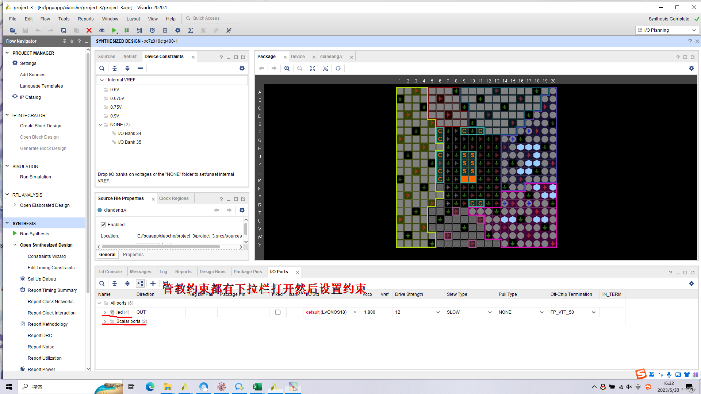Open Device Constraints panel settings gear
Image resolution: width=701 pixels, height=394 pixels.
click(x=242, y=68)
